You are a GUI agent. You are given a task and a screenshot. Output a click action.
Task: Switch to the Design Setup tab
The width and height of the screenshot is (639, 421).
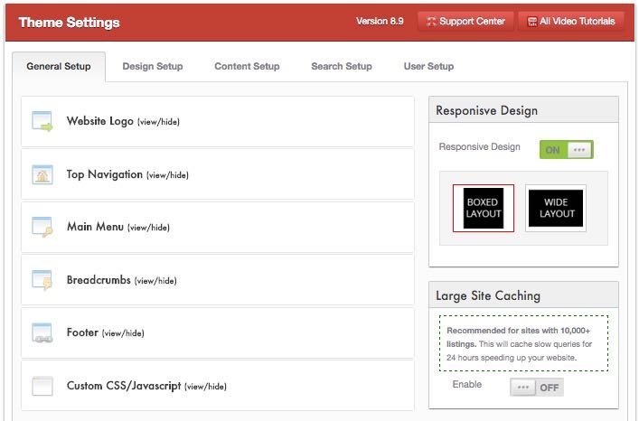[x=153, y=66]
